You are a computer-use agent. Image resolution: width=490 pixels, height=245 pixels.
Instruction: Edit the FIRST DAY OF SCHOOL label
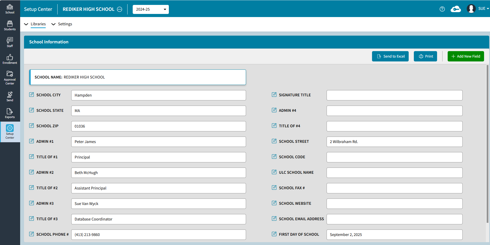tap(274, 234)
